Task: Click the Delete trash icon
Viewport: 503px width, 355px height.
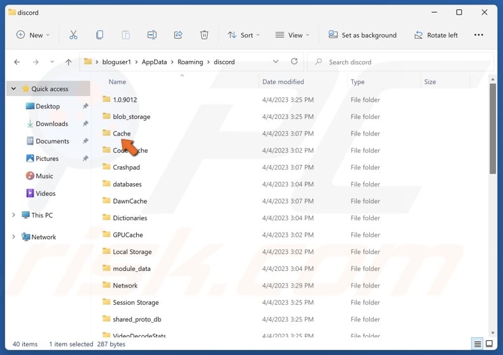Action: (x=204, y=35)
